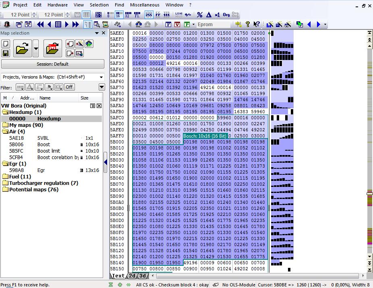Viewport: 373px width, 288px height.
Task: Click the new blank page icon in Map selection
Action: tap(6, 44)
